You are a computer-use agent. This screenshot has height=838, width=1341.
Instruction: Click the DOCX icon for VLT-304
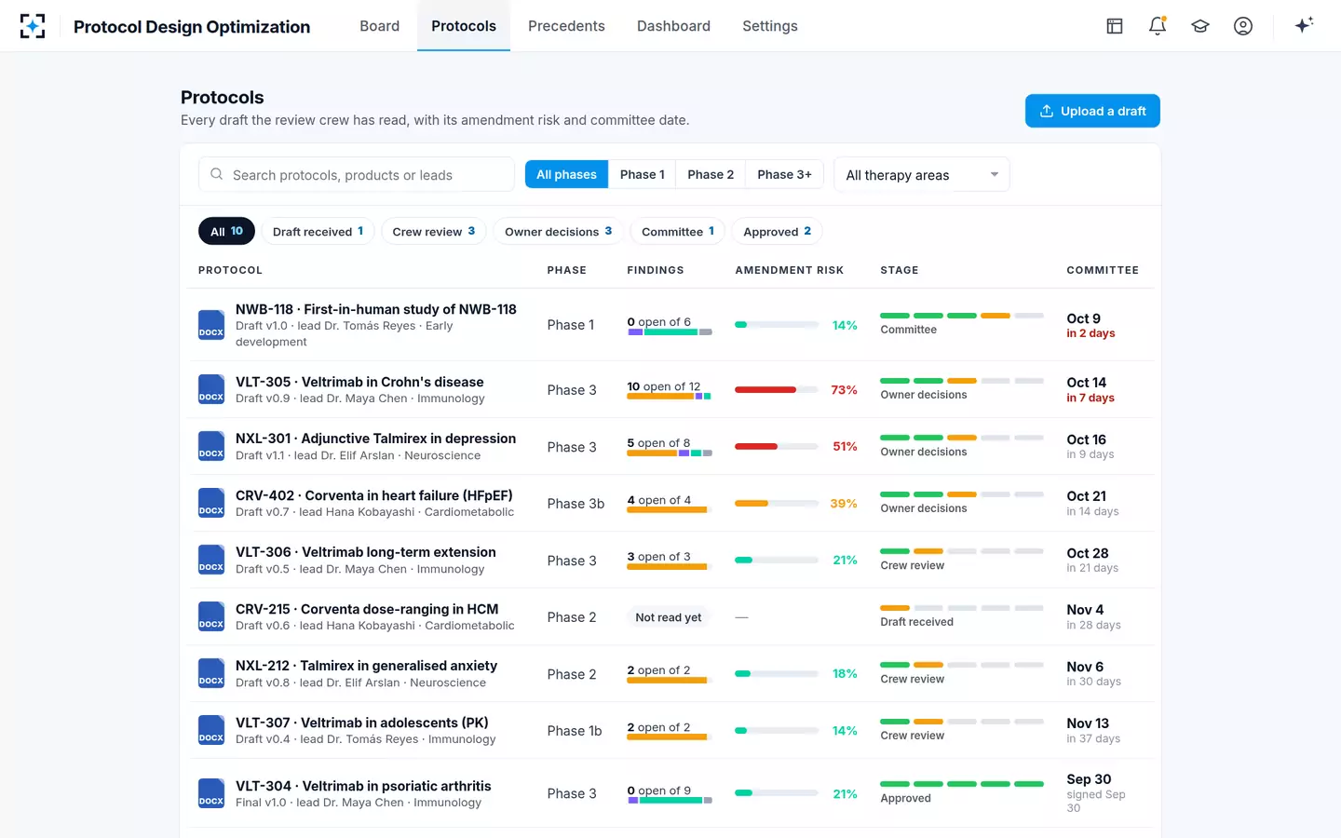coord(211,793)
